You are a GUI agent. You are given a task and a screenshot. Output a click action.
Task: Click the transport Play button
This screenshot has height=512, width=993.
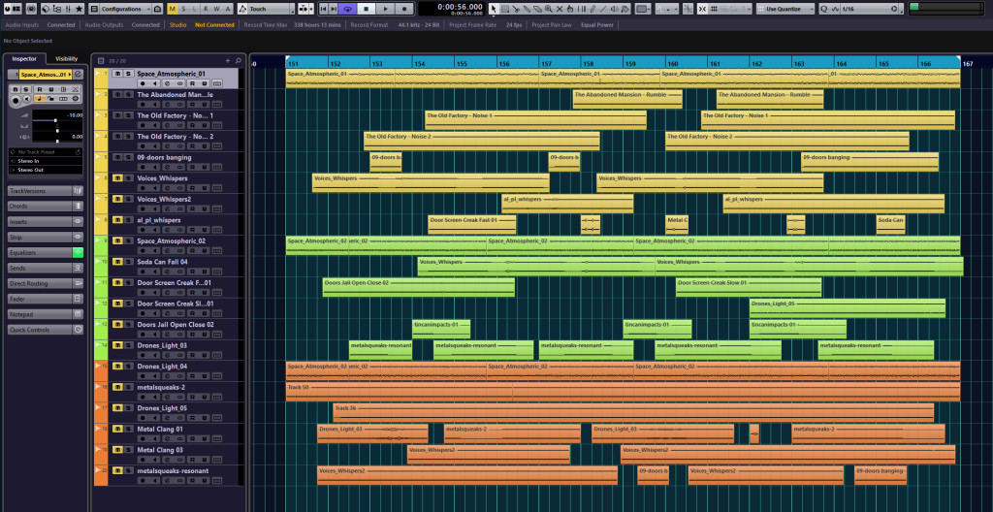pos(385,9)
